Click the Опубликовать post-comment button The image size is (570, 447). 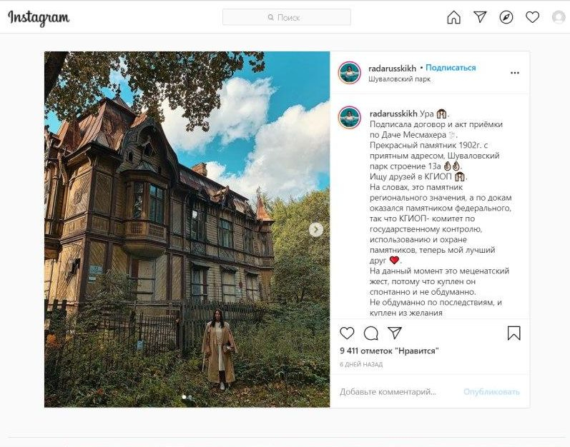(x=491, y=392)
